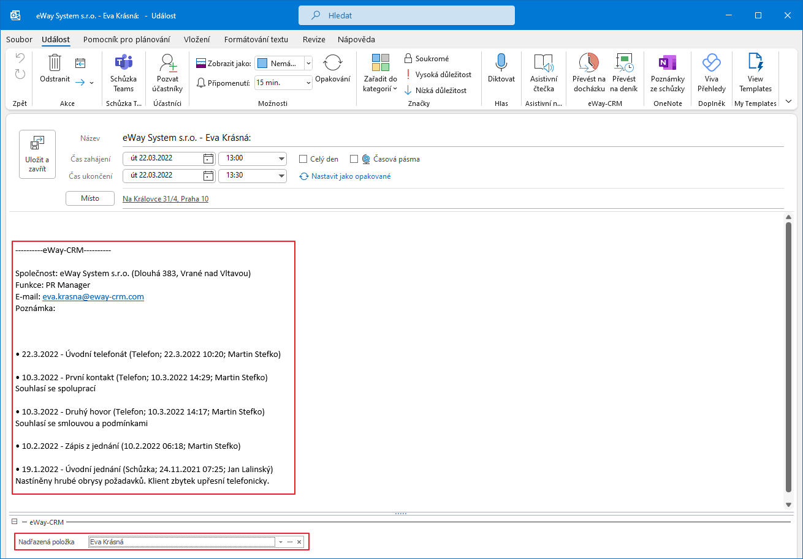The width and height of the screenshot is (803, 559).
Task: Click the calendar icon above the forward arrow
Action: point(80,62)
